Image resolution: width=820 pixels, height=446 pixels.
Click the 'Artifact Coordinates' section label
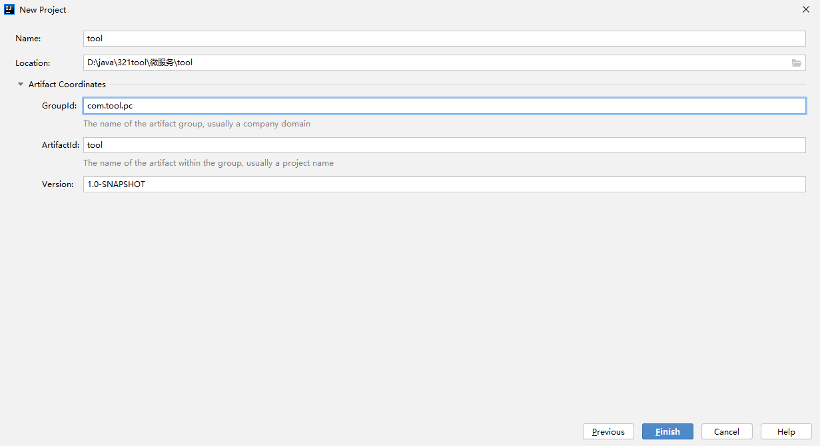pyautogui.click(x=67, y=85)
